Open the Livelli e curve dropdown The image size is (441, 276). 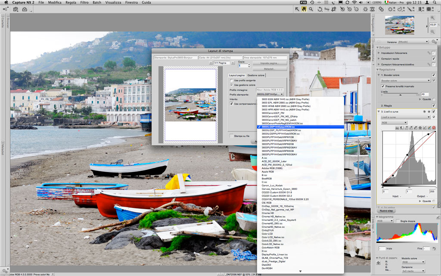[x=405, y=117]
